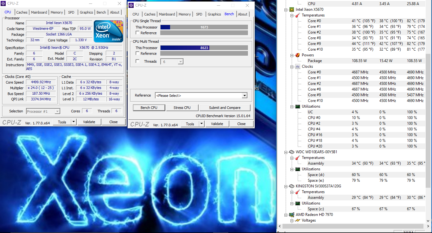Collapse the Temperatures node under Intel Xeon X5670
Image resolution: width=432 pixels, height=233 pixels.
292,15
